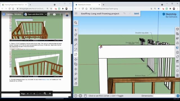Select the Push/Pull tool in SketchUp
180x101 pixels.
pos(76,59)
